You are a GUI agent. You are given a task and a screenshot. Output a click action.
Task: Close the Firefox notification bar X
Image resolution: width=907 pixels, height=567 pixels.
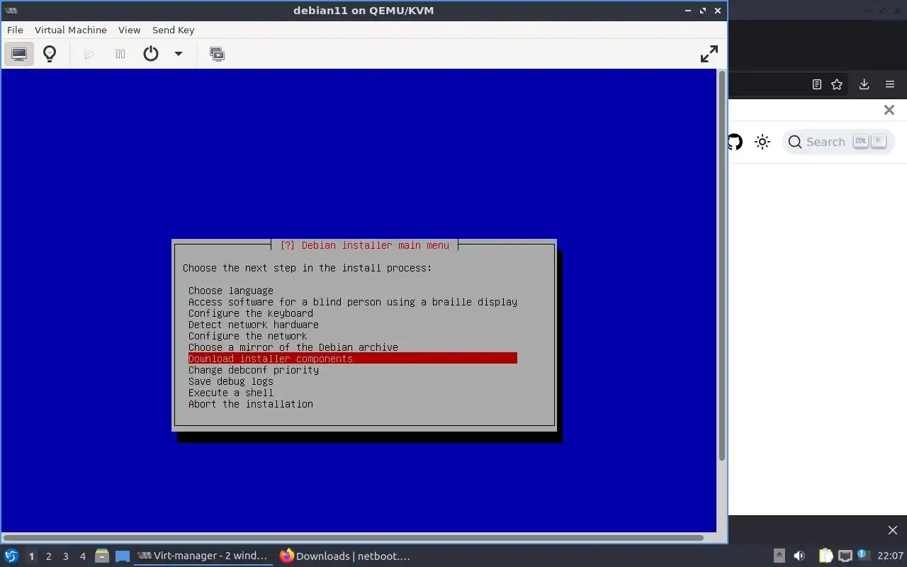click(x=889, y=110)
